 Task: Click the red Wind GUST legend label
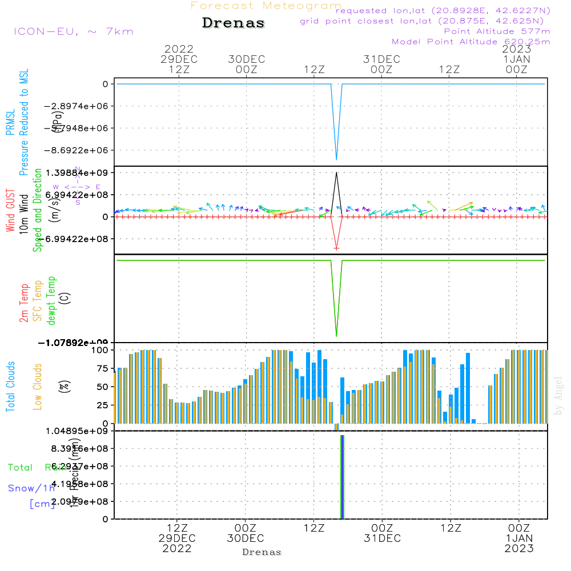pyautogui.click(x=10, y=212)
